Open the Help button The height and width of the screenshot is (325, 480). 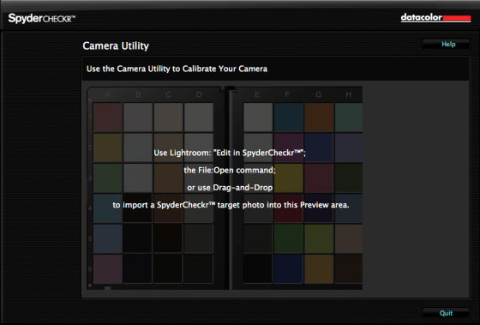[x=446, y=45]
